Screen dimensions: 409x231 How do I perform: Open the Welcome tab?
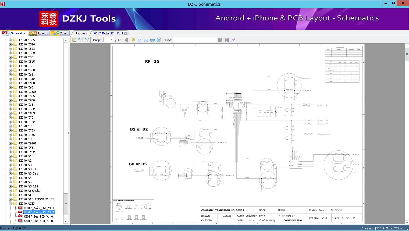pos(81,33)
